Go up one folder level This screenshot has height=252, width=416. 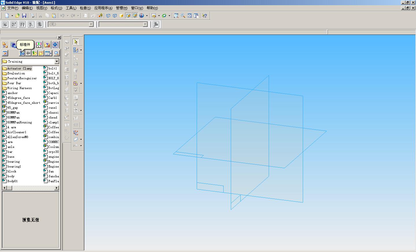pyautogui.click(x=35, y=53)
